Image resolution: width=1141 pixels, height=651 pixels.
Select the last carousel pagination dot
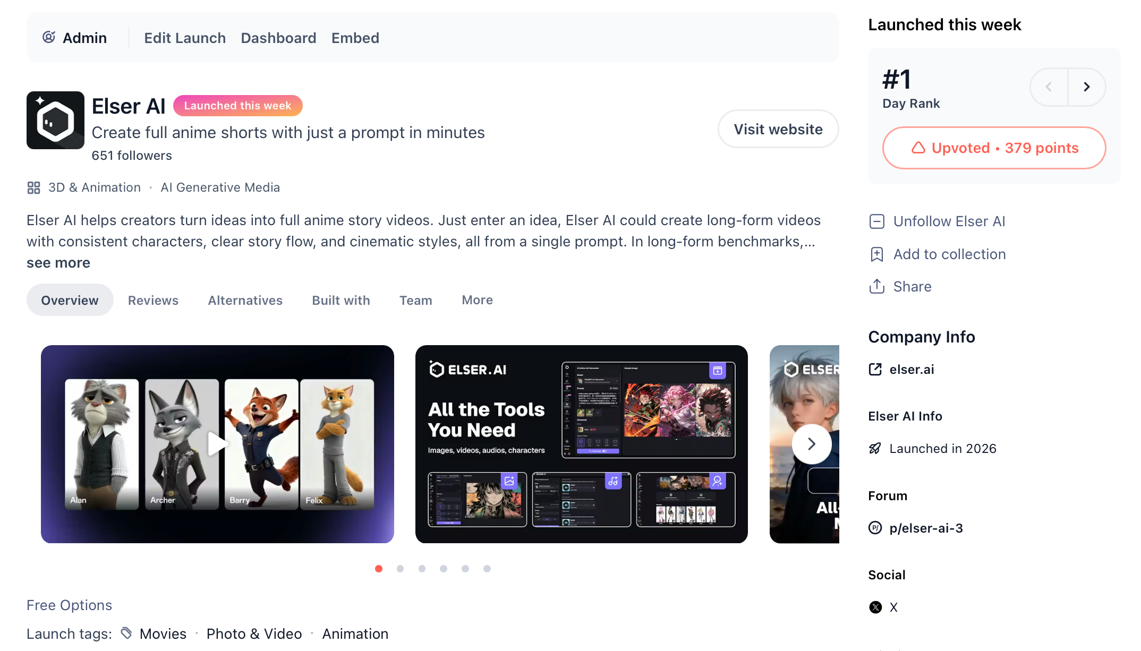tap(487, 569)
